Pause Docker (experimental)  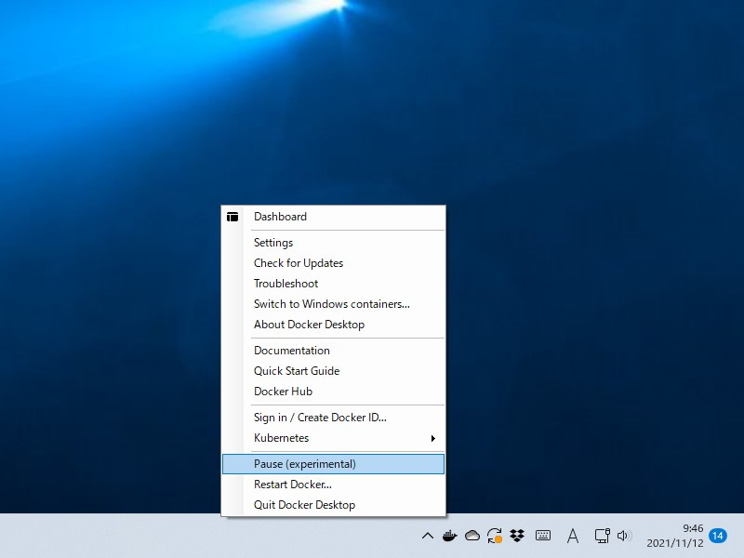coord(307,463)
